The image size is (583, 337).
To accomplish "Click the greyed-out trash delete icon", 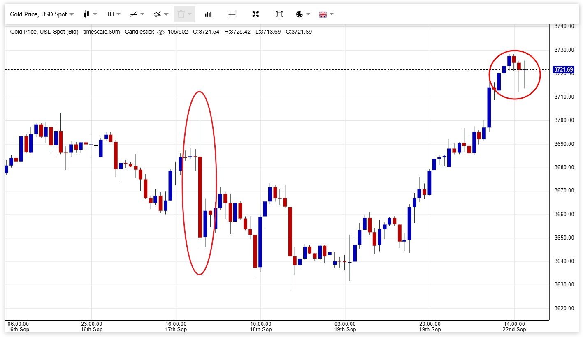I will pos(184,14).
